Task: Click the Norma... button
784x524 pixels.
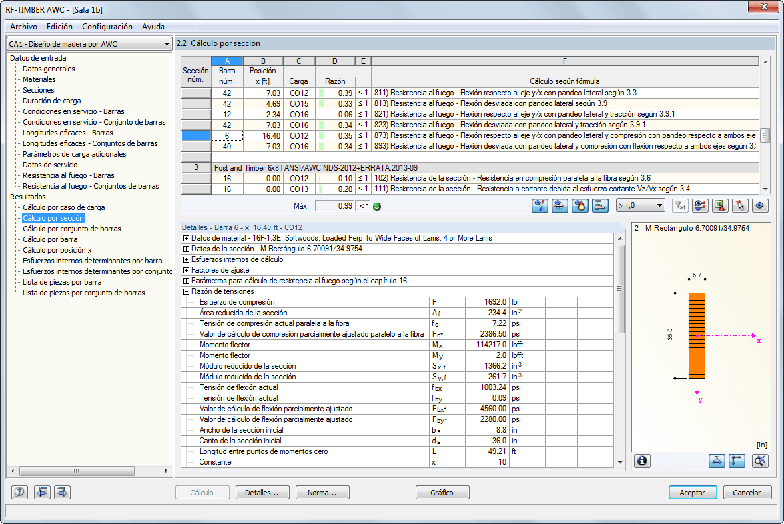Action: pos(322,493)
